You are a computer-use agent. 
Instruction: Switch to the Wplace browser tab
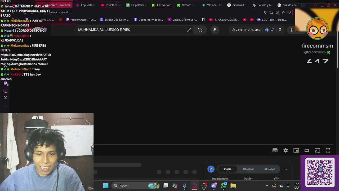click(x=212, y=5)
